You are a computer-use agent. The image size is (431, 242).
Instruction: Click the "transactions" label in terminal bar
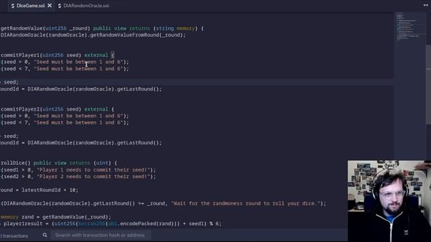click(x=15, y=236)
